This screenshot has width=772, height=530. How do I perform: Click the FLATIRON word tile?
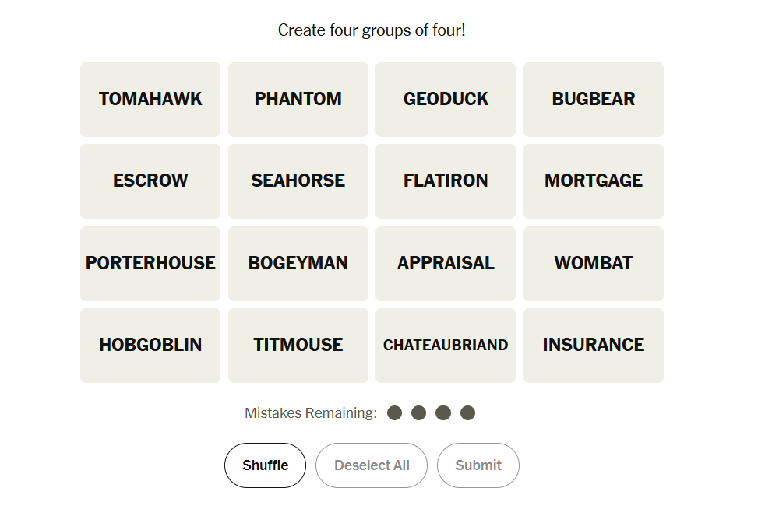[x=446, y=181]
